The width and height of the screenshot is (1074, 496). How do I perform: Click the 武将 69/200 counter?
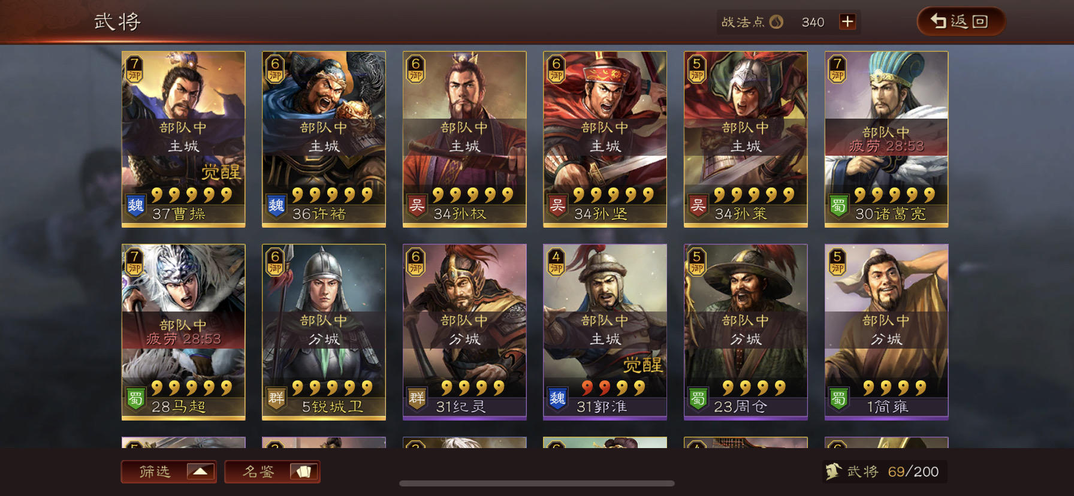pos(885,471)
